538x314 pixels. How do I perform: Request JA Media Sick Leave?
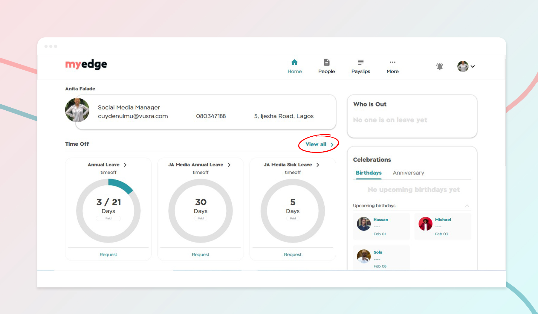tap(292, 254)
